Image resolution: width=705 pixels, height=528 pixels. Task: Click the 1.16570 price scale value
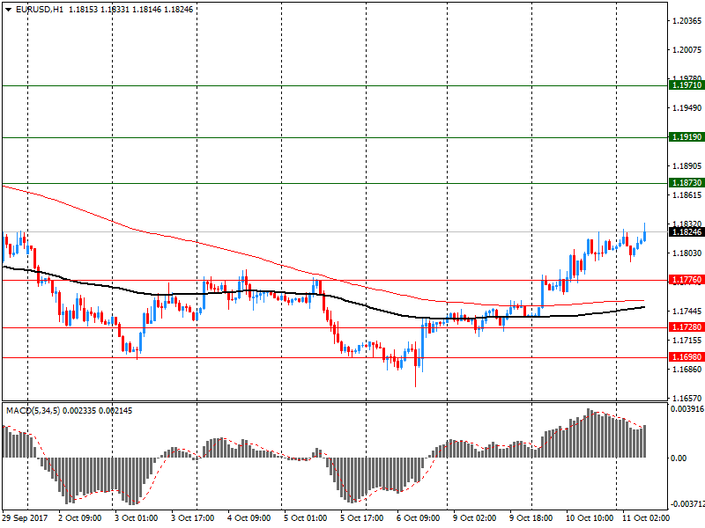pyautogui.click(x=686, y=399)
